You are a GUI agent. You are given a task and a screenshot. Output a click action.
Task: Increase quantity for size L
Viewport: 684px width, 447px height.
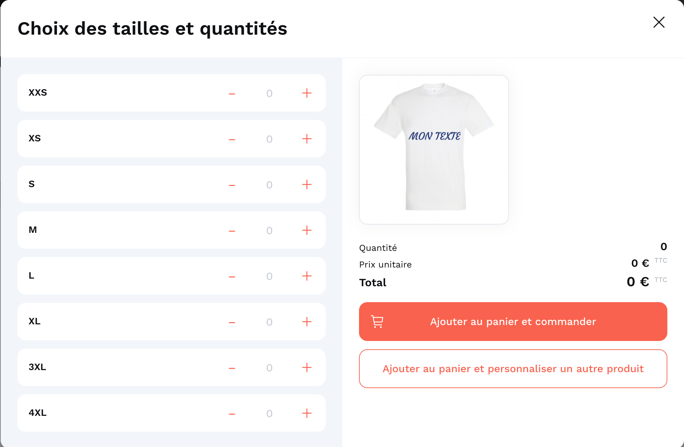click(x=307, y=276)
